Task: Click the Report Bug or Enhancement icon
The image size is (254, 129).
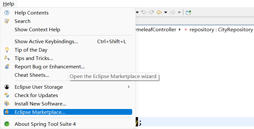Action: [x=7, y=67]
